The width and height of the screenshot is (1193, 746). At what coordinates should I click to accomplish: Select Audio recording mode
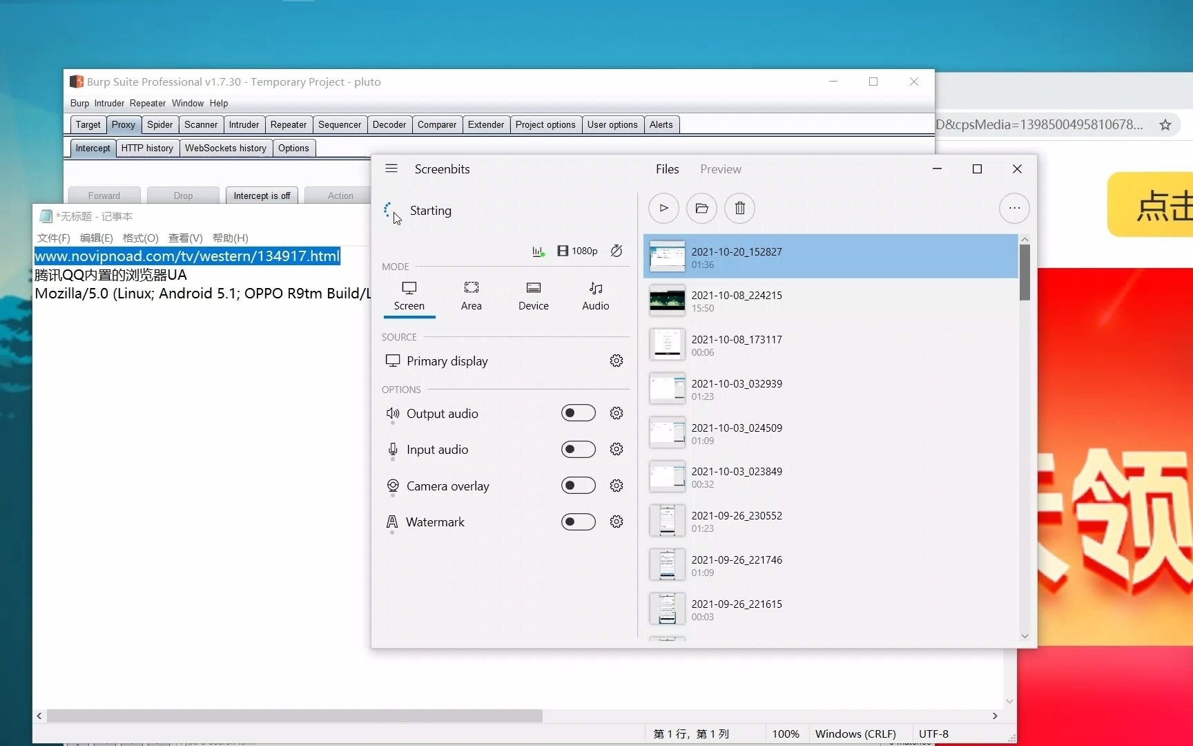tap(596, 297)
